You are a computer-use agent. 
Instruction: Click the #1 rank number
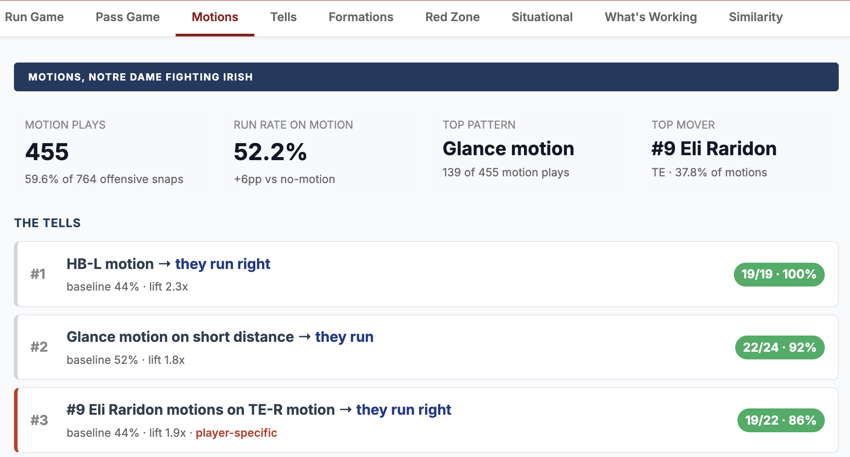(x=38, y=274)
